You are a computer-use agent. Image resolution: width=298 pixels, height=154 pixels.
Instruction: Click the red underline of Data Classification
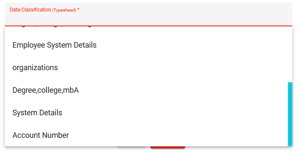tap(149, 26)
